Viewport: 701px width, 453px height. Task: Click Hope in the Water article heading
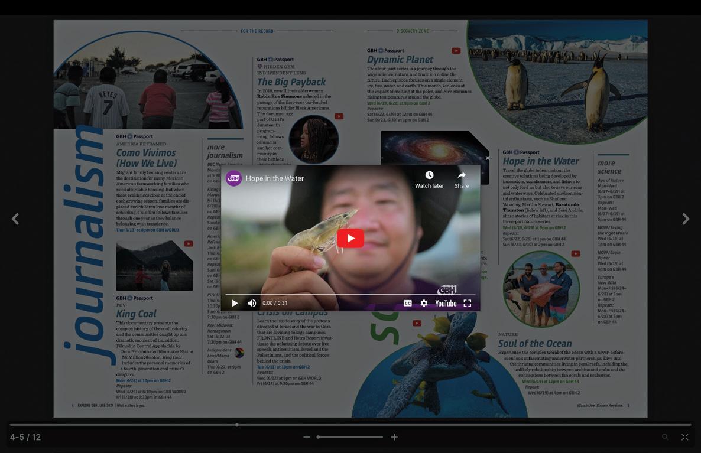[540, 161]
